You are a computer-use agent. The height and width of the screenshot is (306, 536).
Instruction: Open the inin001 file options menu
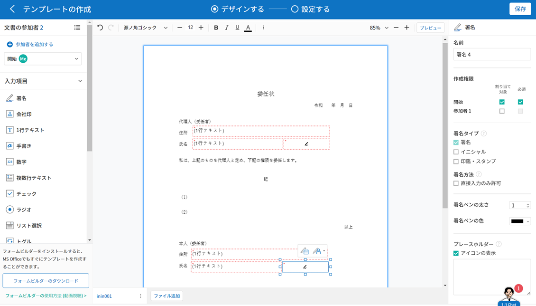pyautogui.click(x=140, y=296)
